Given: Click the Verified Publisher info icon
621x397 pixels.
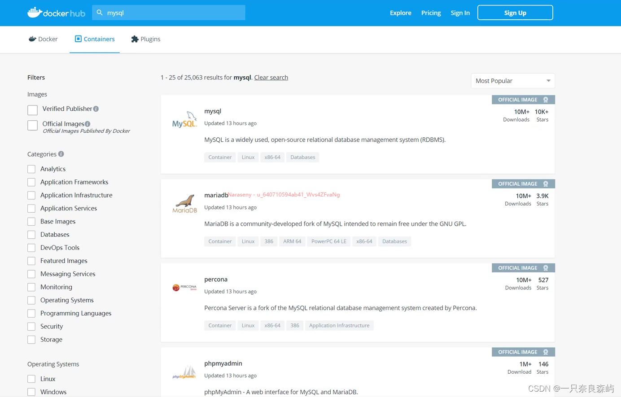Looking at the screenshot, I should (96, 109).
